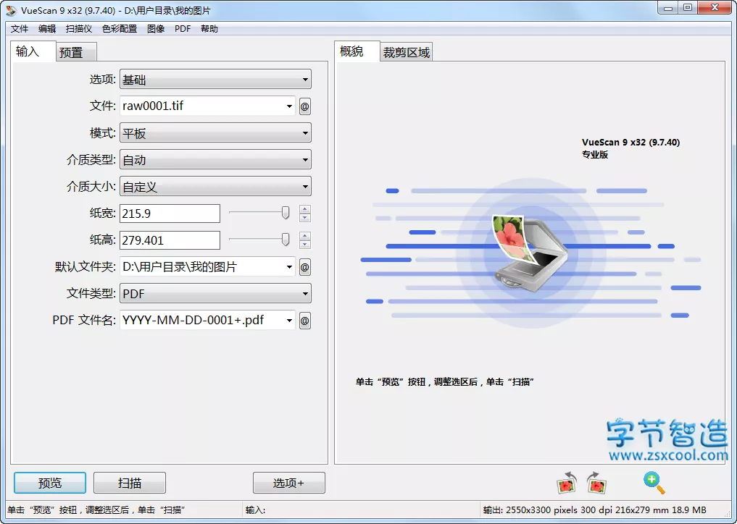Rotate image right icon
The height and width of the screenshot is (524, 737).
(x=596, y=483)
